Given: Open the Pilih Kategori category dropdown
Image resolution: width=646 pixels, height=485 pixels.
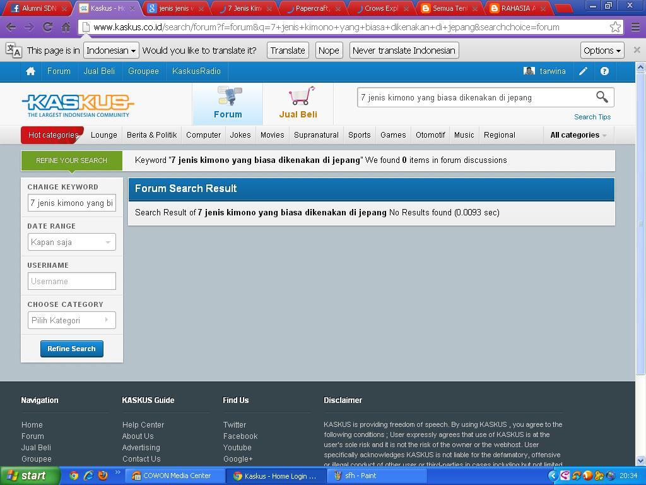Looking at the screenshot, I should tap(72, 320).
